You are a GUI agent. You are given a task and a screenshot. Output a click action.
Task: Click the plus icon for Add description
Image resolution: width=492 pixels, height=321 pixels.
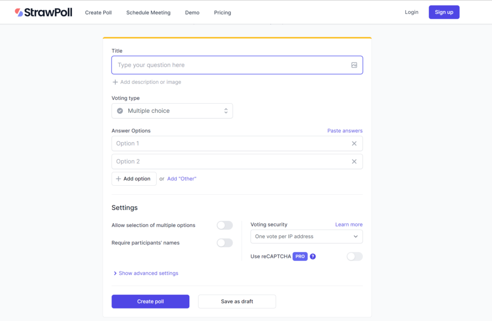(115, 82)
